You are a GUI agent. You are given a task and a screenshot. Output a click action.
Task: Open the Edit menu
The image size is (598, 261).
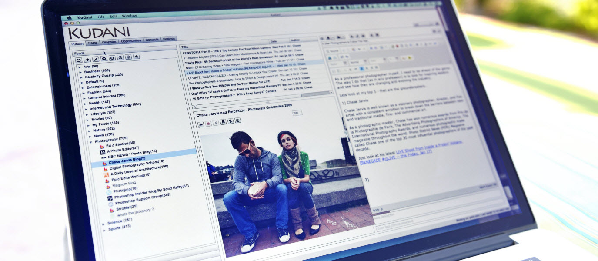113,16
